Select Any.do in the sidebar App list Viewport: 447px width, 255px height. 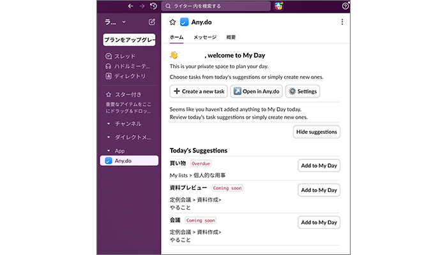point(129,161)
